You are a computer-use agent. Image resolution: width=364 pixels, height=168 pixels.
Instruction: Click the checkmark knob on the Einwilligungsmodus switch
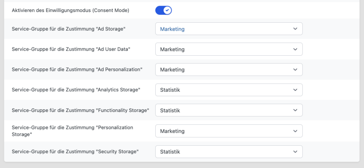(167, 10)
